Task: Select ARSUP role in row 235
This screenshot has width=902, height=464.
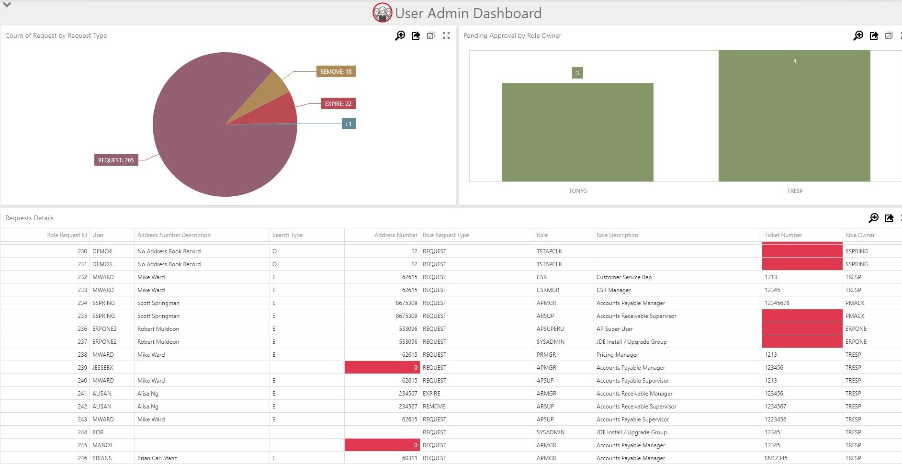Action: (545, 316)
